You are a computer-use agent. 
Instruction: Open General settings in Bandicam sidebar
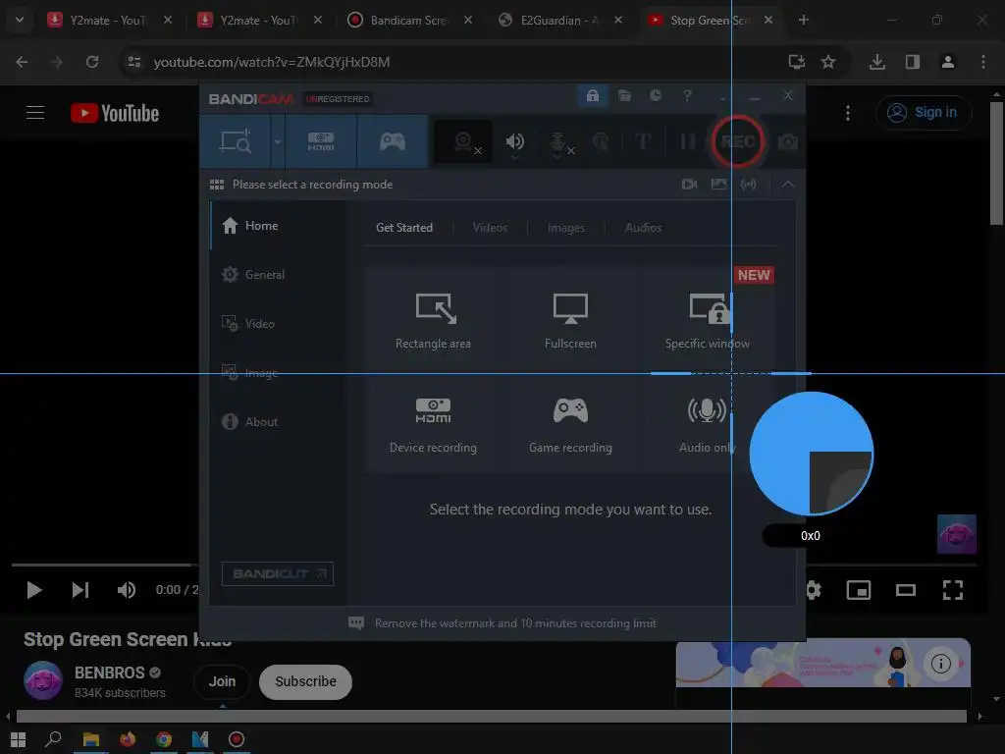[278, 275]
